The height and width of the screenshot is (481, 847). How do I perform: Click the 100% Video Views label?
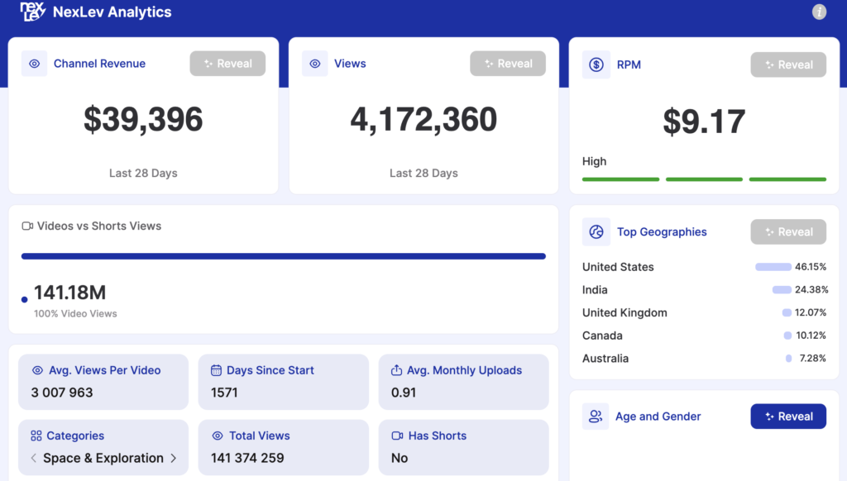[75, 314]
